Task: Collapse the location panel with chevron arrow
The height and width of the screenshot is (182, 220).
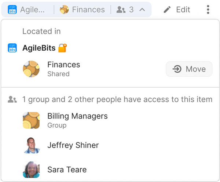Action: (x=143, y=10)
